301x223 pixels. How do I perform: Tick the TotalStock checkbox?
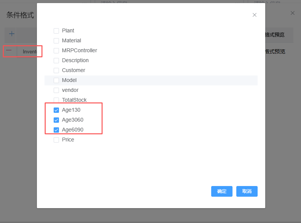[x=56, y=100]
